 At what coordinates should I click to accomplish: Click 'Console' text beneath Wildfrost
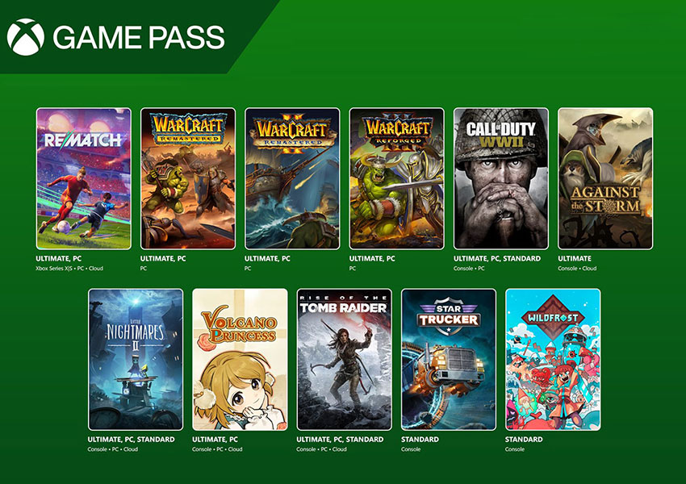click(x=515, y=449)
